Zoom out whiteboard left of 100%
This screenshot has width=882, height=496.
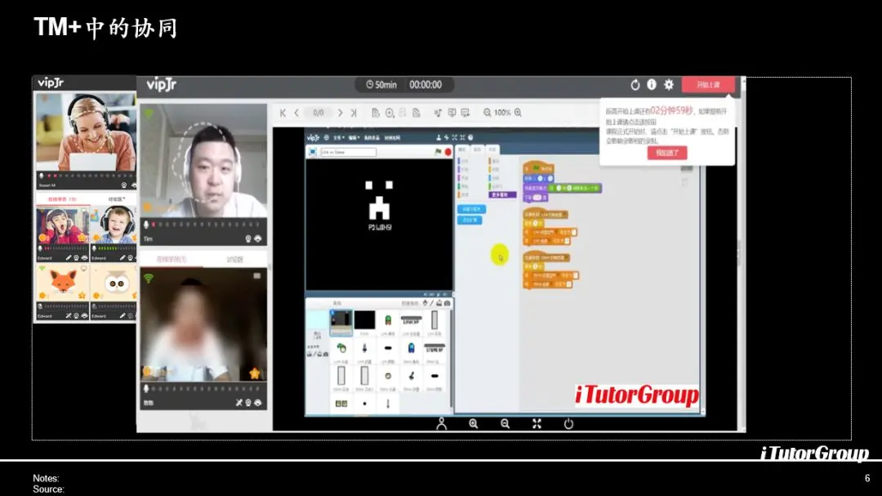(x=487, y=113)
